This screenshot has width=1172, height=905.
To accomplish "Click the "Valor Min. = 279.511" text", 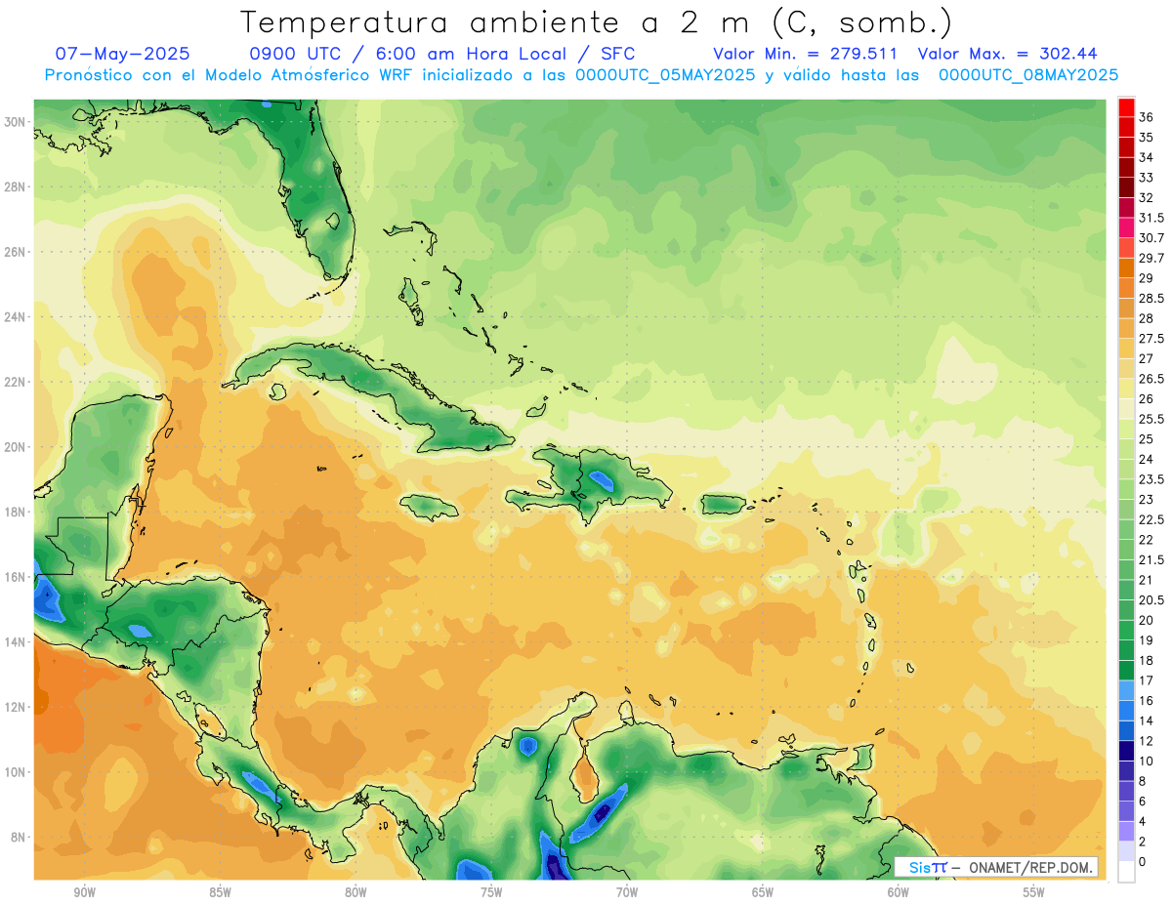I will 806,54.
